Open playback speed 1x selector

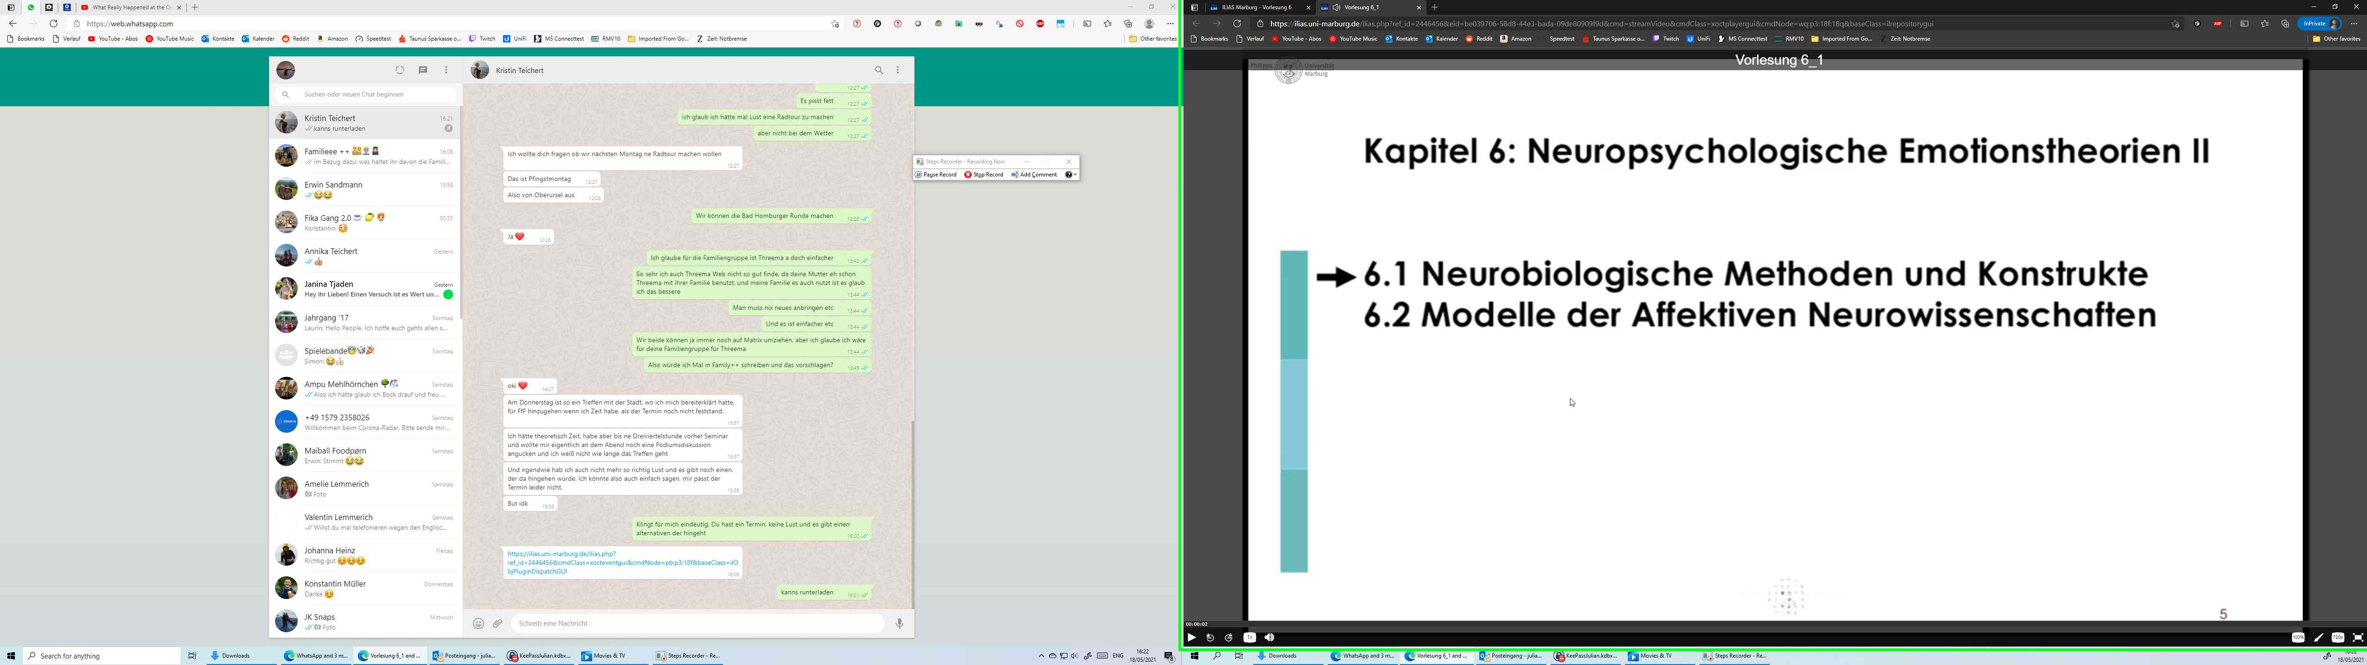1250,637
